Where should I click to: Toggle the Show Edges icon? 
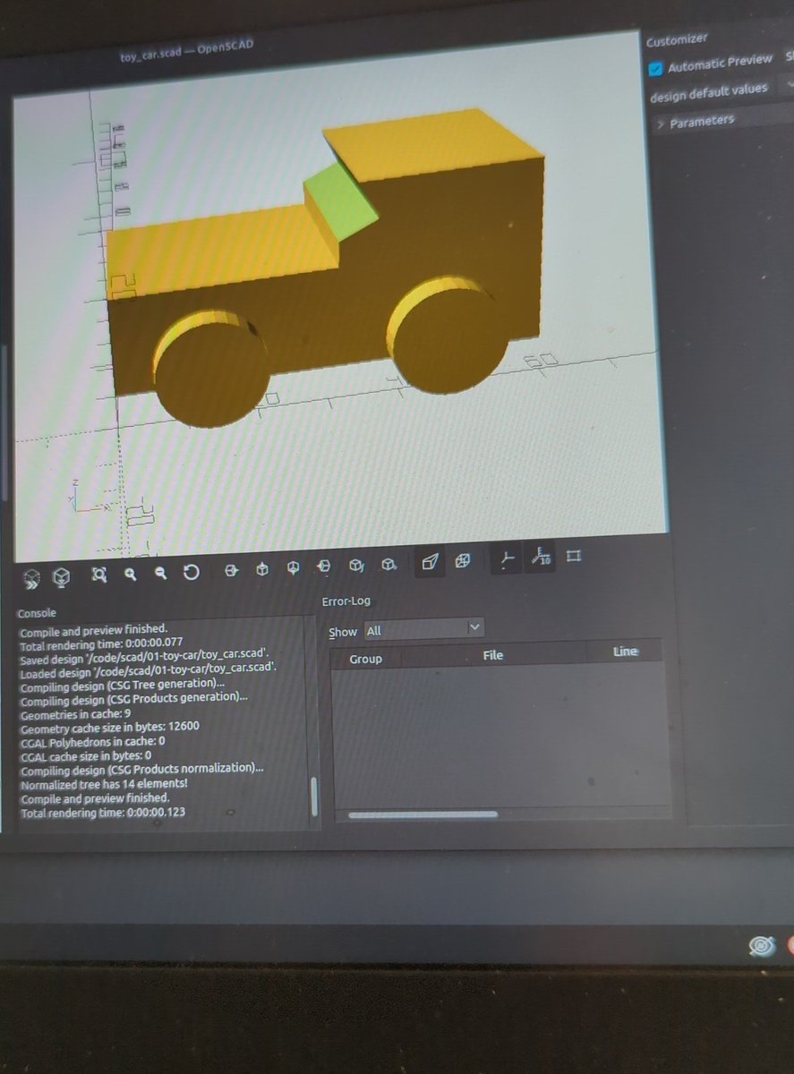click(x=574, y=555)
